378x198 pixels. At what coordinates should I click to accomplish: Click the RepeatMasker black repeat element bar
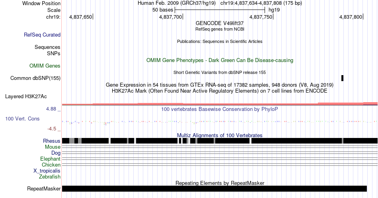(x=214, y=188)
